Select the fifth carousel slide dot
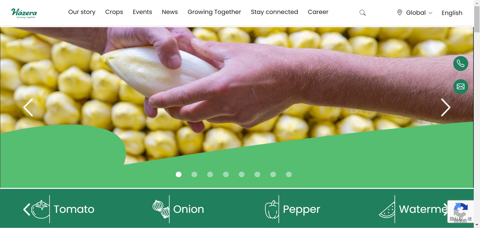 [x=241, y=174]
